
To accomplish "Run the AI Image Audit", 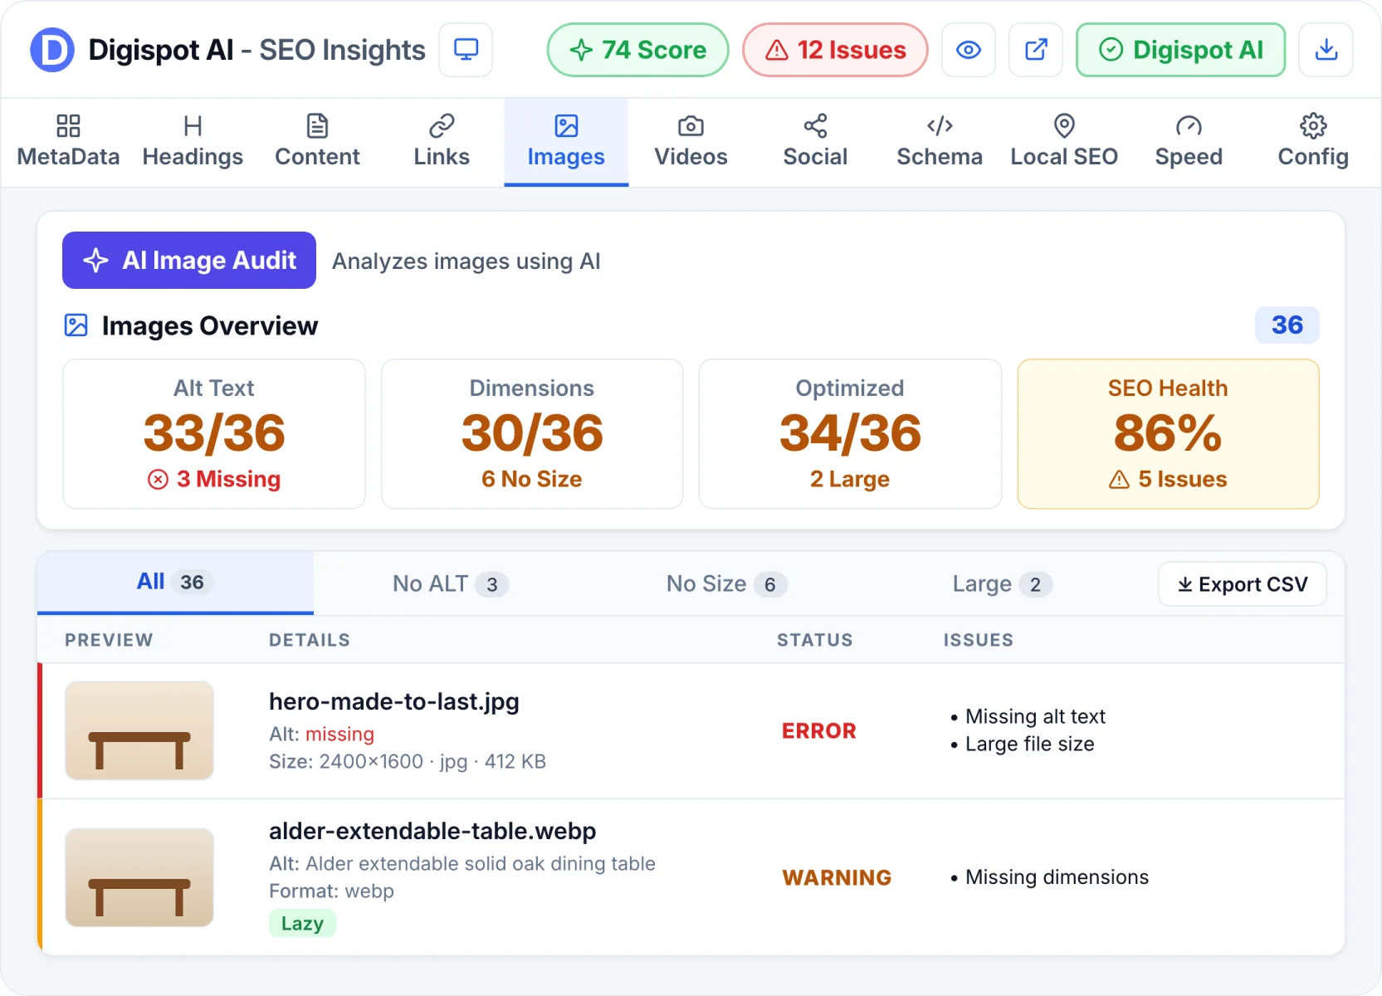I will (x=189, y=261).
